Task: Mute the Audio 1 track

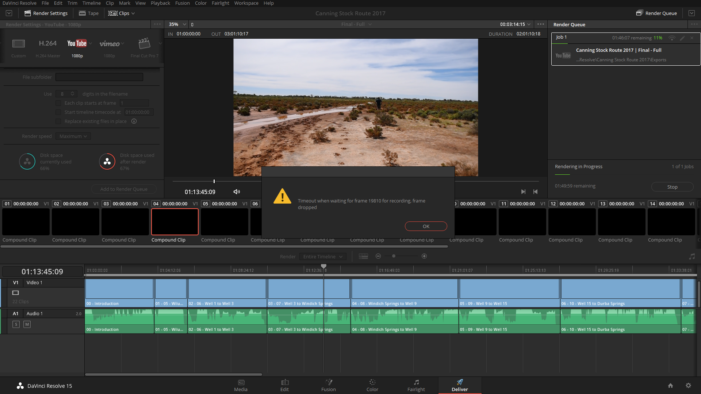Action: pos(27,324)
